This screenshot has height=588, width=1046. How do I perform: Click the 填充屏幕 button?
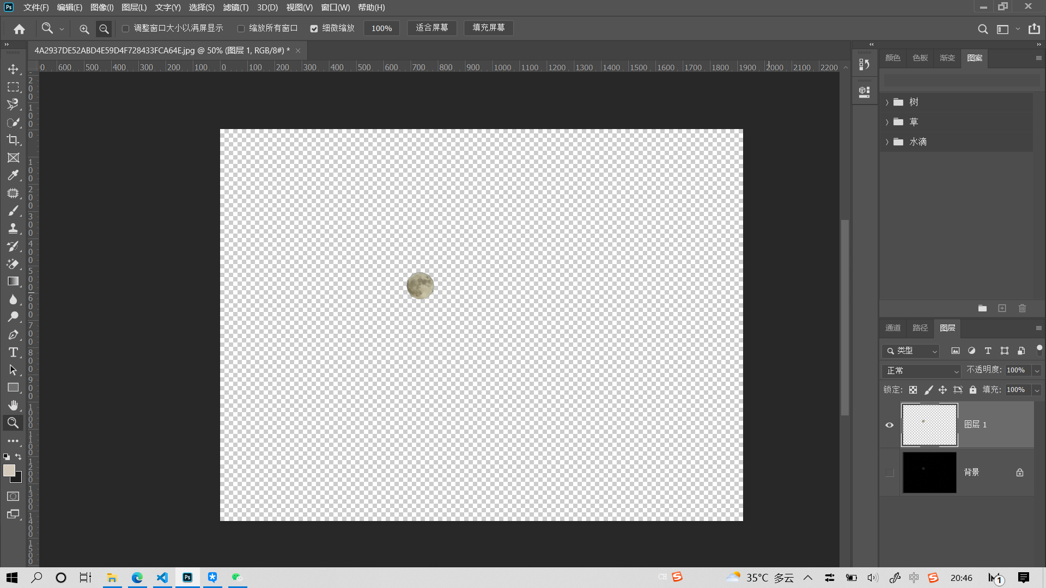click(x=488, y=28)
